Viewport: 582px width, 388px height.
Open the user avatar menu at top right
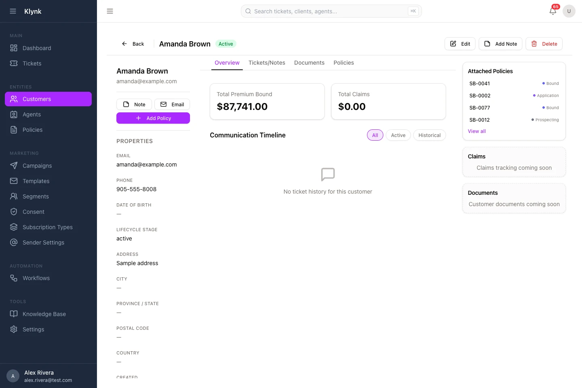pos(569,11)
